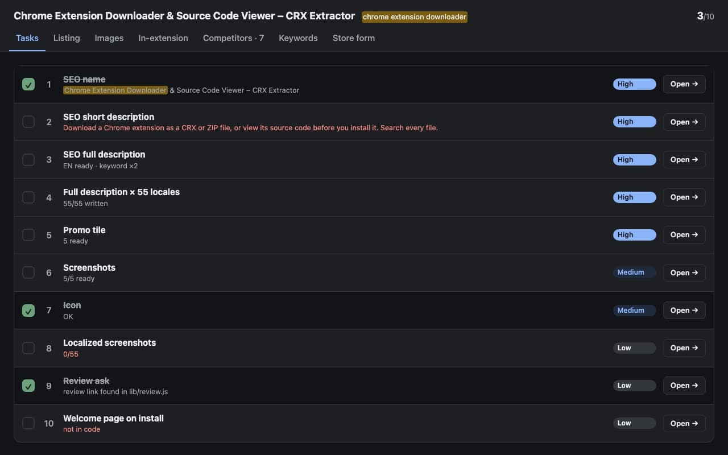The height and width of the screenshot is (455, 728).
Task: Uncheck the SEO name task checkbox
Action: coord(28,84)
